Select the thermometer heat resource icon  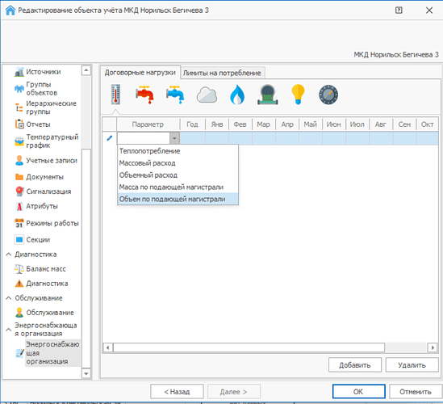(x=115, y=95)
